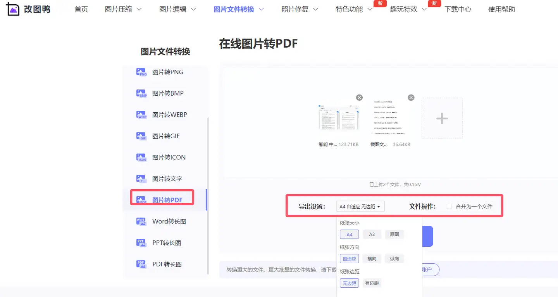Choose 有边距 margin option
The height and width of the screenshot is (297, 558).
click(372, 283)
